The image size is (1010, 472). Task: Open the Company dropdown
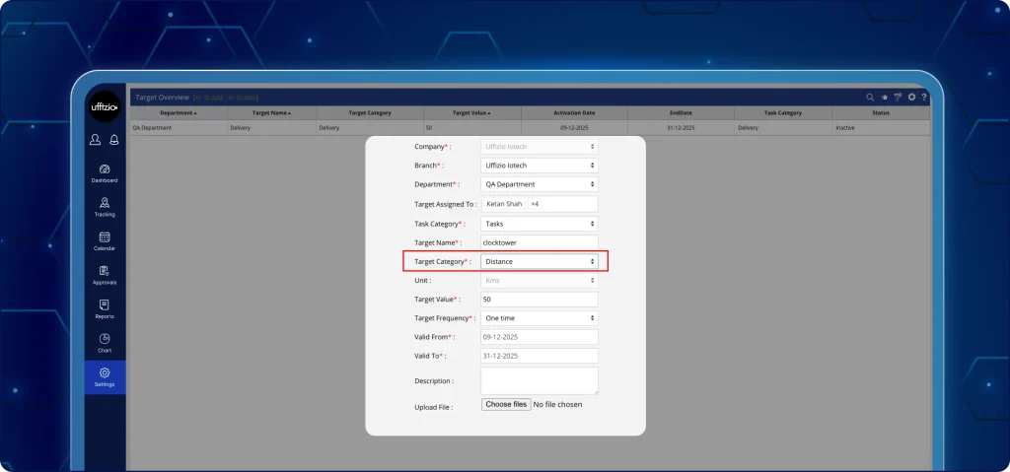tap(540, 147)
